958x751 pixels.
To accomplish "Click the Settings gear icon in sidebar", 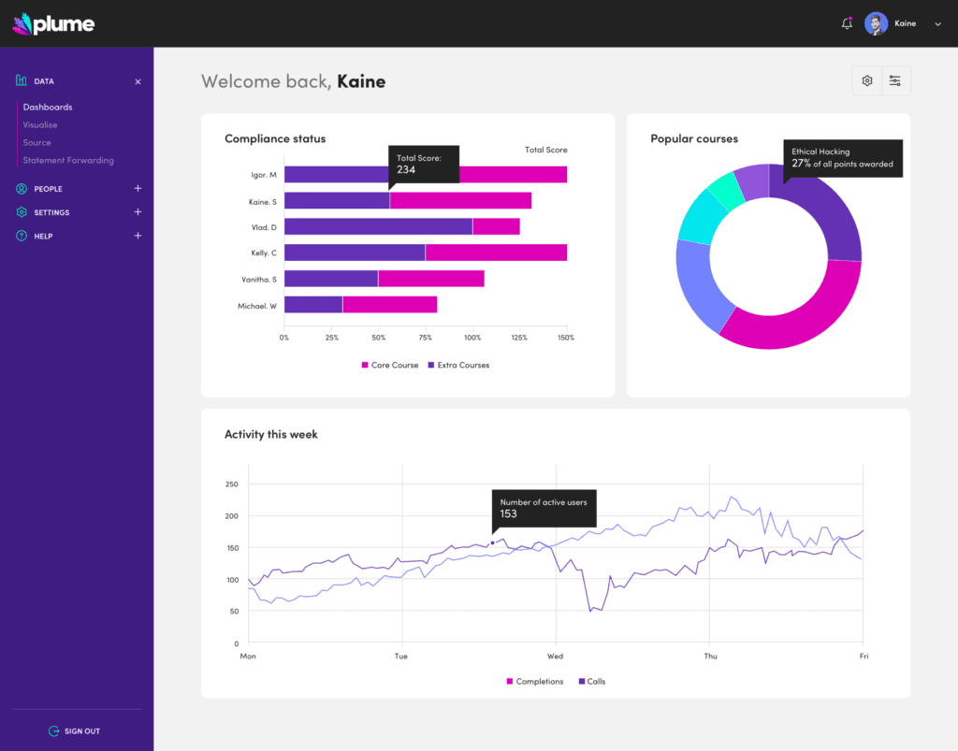I will pos(21,212).
